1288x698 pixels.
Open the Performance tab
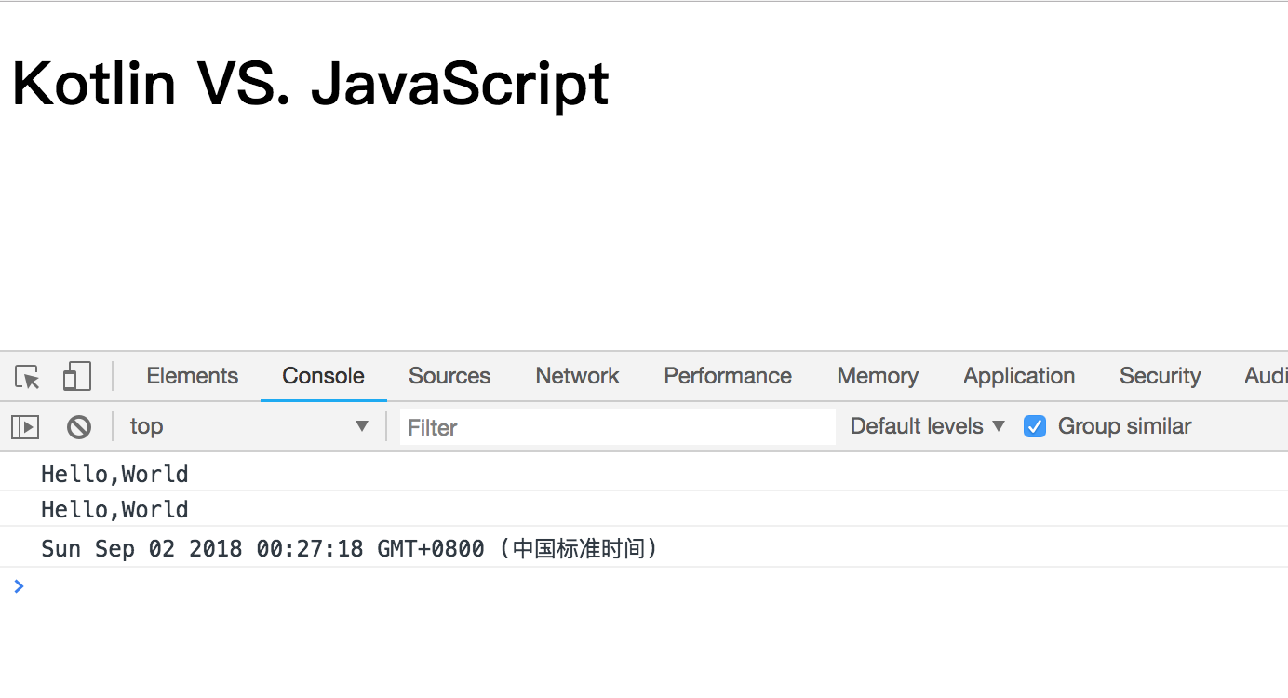(x=727, y=376)
